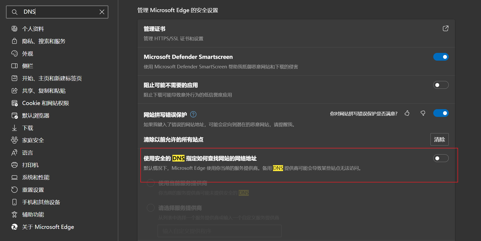481x241 pixels.
Task: Open help for 网站拼写错误保护
Action: [193, 114]
